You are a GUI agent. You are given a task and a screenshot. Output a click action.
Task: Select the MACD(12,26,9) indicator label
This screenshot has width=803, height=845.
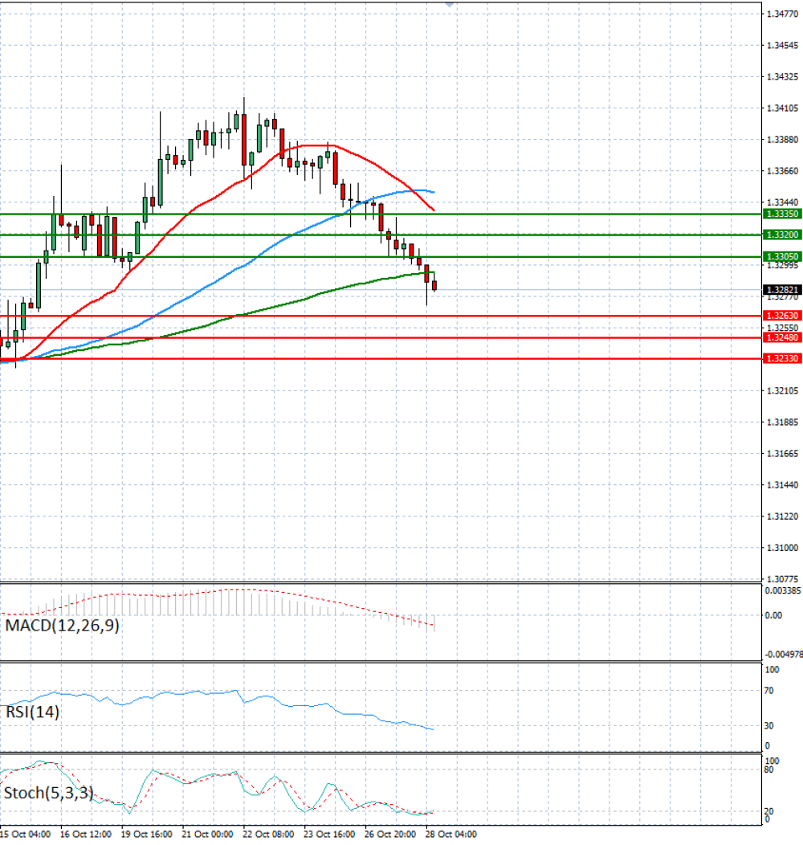click(x=62, y=625)
